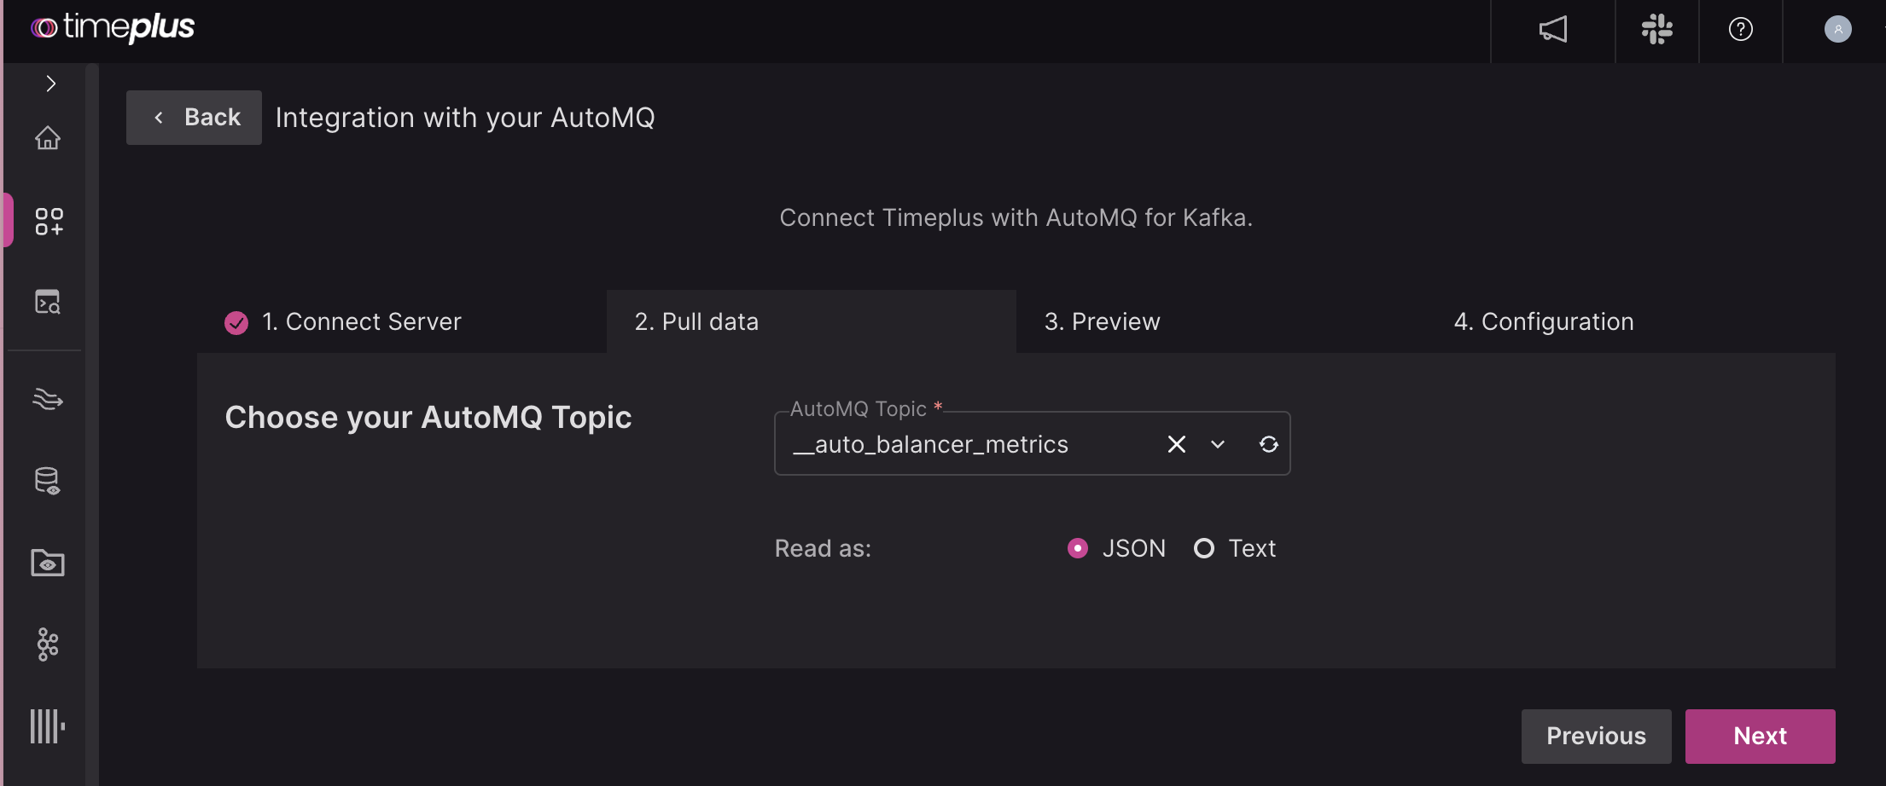Choose Text as the read format
The image size is (1886, 786).
tap(1204, 548)
